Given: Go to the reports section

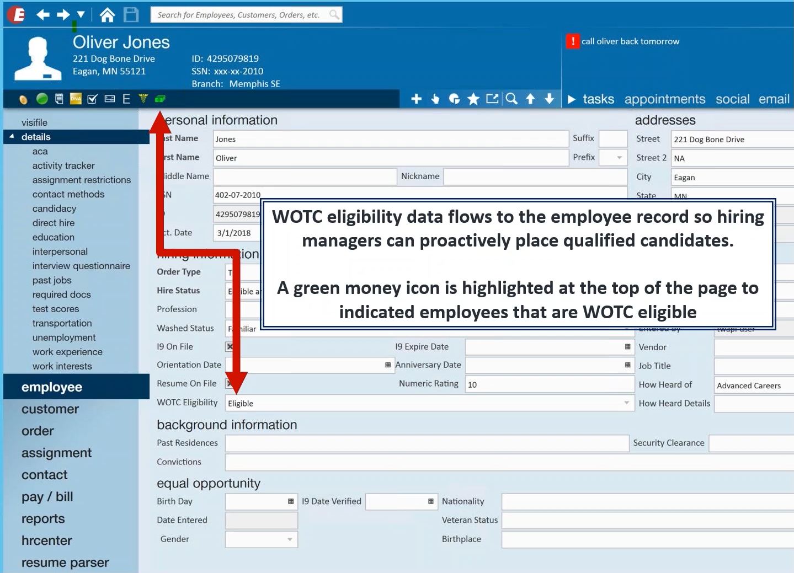Looking at the screenshot, I should pyautogui.click(x=43, y=519).
